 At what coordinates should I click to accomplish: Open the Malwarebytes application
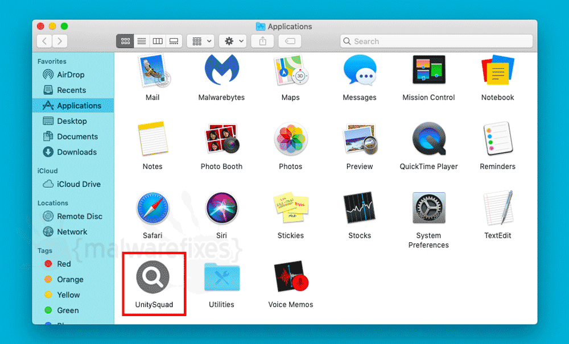click(x=222, y=69)
